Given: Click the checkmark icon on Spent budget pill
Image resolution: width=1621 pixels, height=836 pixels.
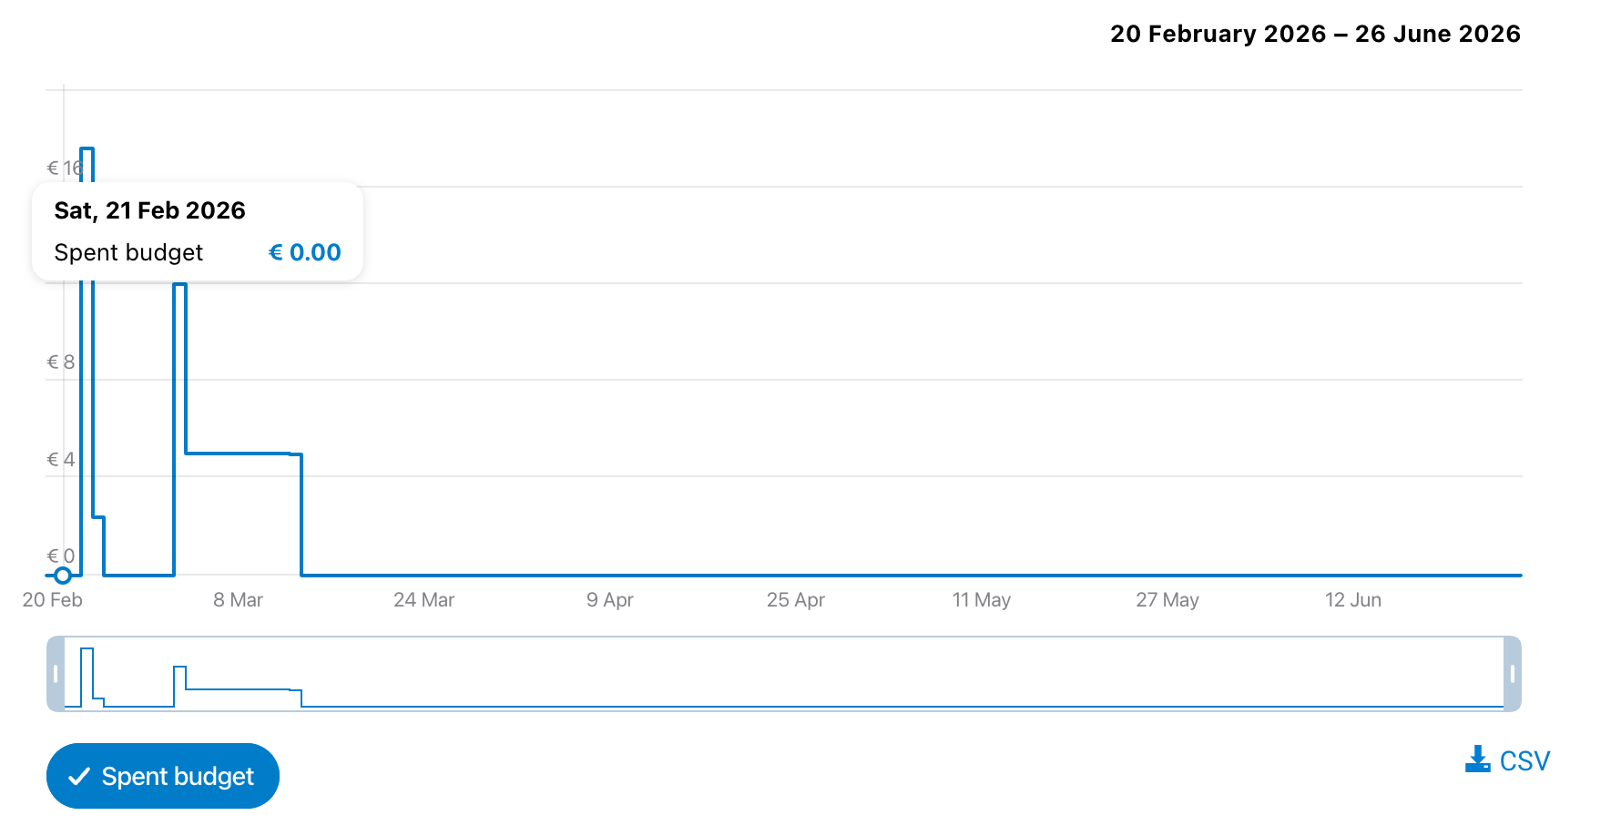Looking at the screenshot, I should [79, 776].
